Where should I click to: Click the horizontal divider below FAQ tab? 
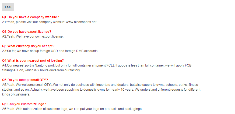point(103,12)
